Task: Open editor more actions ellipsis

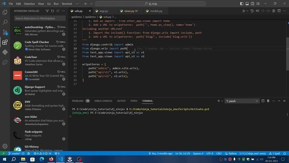Action: 284,11
